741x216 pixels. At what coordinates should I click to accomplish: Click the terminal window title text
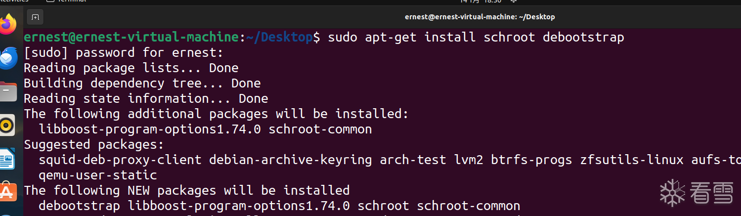click(x=479, y=17)
